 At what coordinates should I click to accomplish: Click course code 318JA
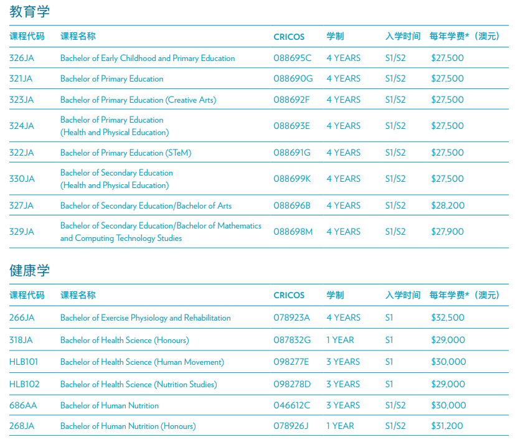point(21,340)
